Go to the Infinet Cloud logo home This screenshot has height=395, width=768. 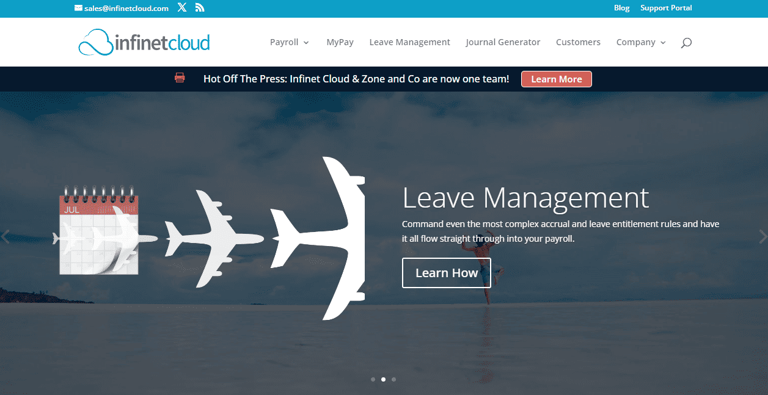point(144,42)
